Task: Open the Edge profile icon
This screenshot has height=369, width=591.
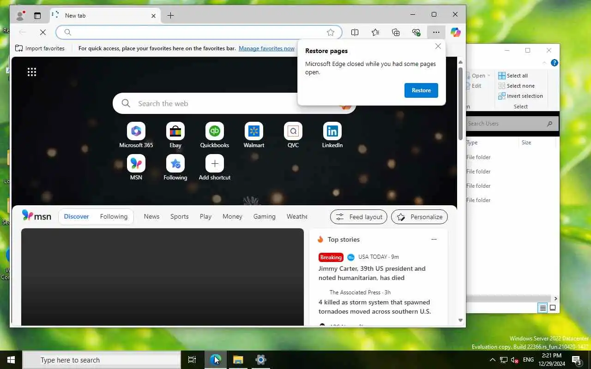Action: point(20,15)
